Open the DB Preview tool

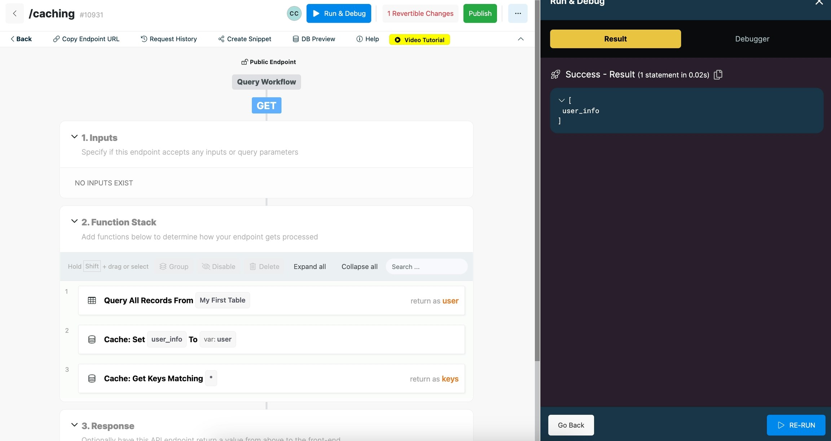(x=314, y=39)
